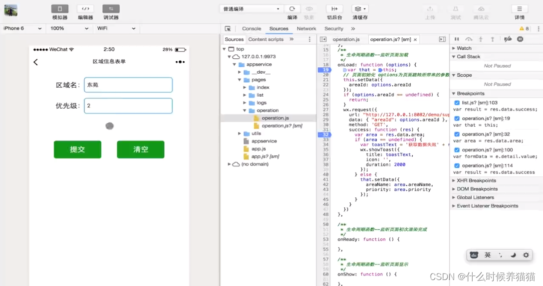Click the upload (上传) icon
The image size is (543, 286).
(x=430, y=9)
